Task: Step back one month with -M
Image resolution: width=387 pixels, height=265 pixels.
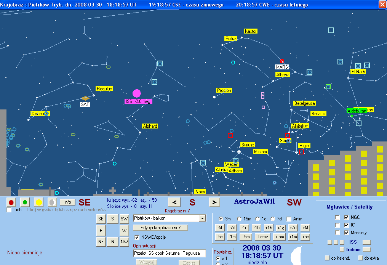Action: 220,228
